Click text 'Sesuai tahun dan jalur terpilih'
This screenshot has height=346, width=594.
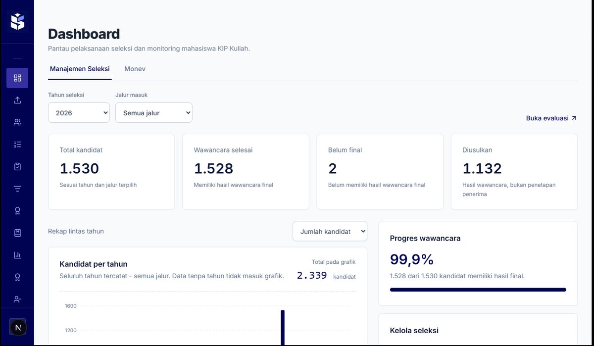pyautogui.click(x=98, y=185)
